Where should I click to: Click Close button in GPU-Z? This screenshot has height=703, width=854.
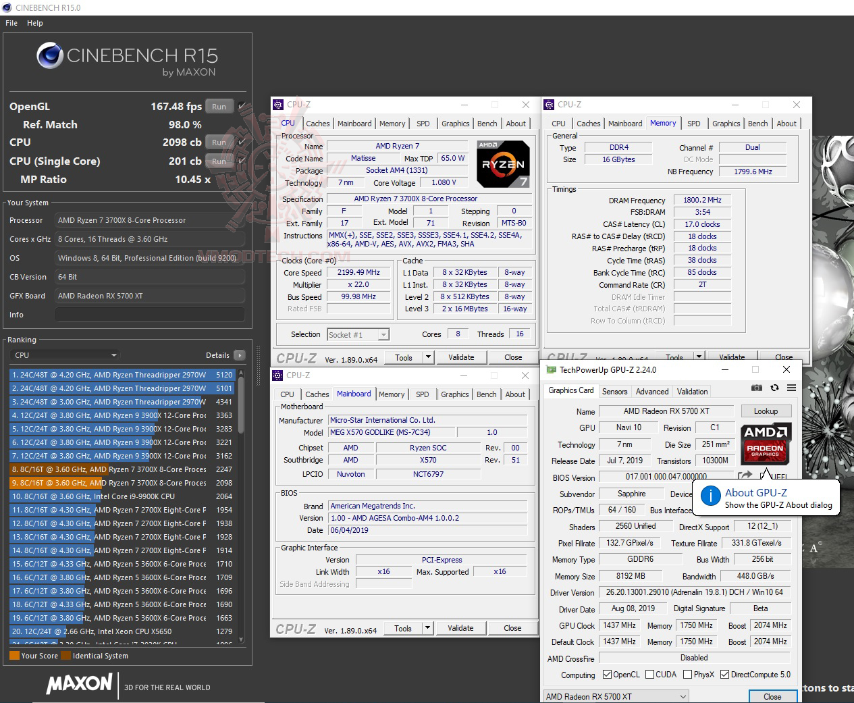(x=772, y=697)
